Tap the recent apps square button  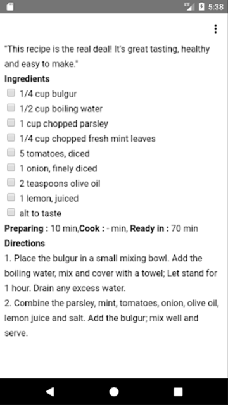178,392
